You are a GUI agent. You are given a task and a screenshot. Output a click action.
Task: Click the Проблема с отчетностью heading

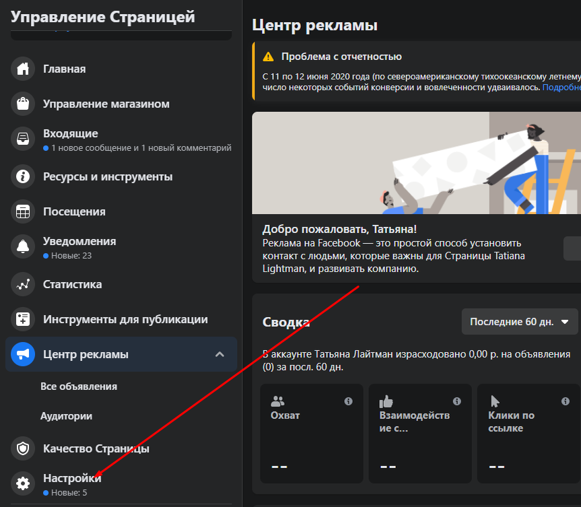click(x=341, y=57)
